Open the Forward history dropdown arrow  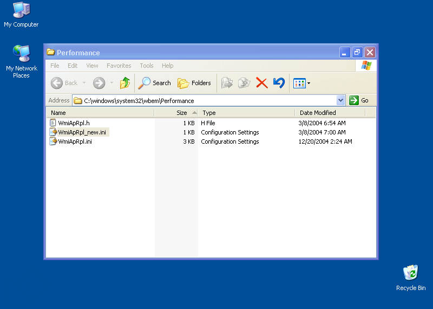coord(112,83)
